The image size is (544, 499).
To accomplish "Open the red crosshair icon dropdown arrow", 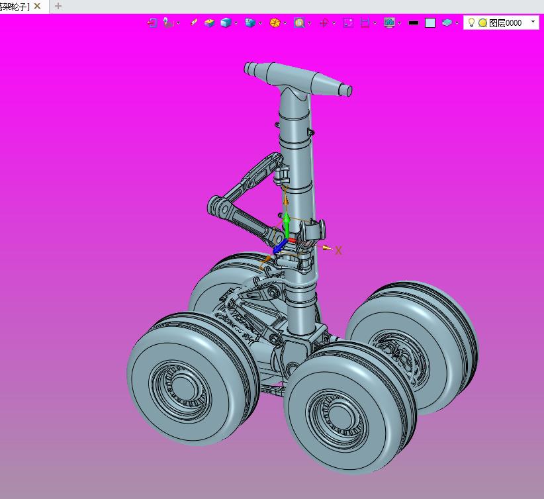I will (x=334, y=23).
